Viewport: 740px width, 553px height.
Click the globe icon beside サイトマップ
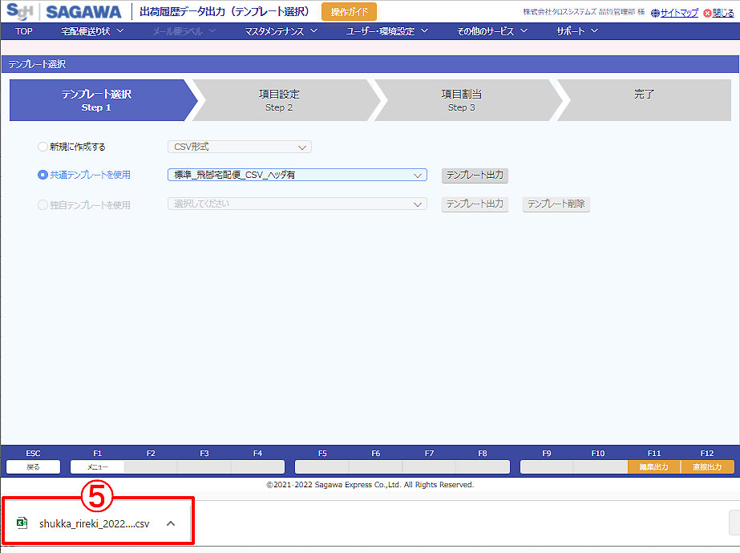(x=654, y=13)
